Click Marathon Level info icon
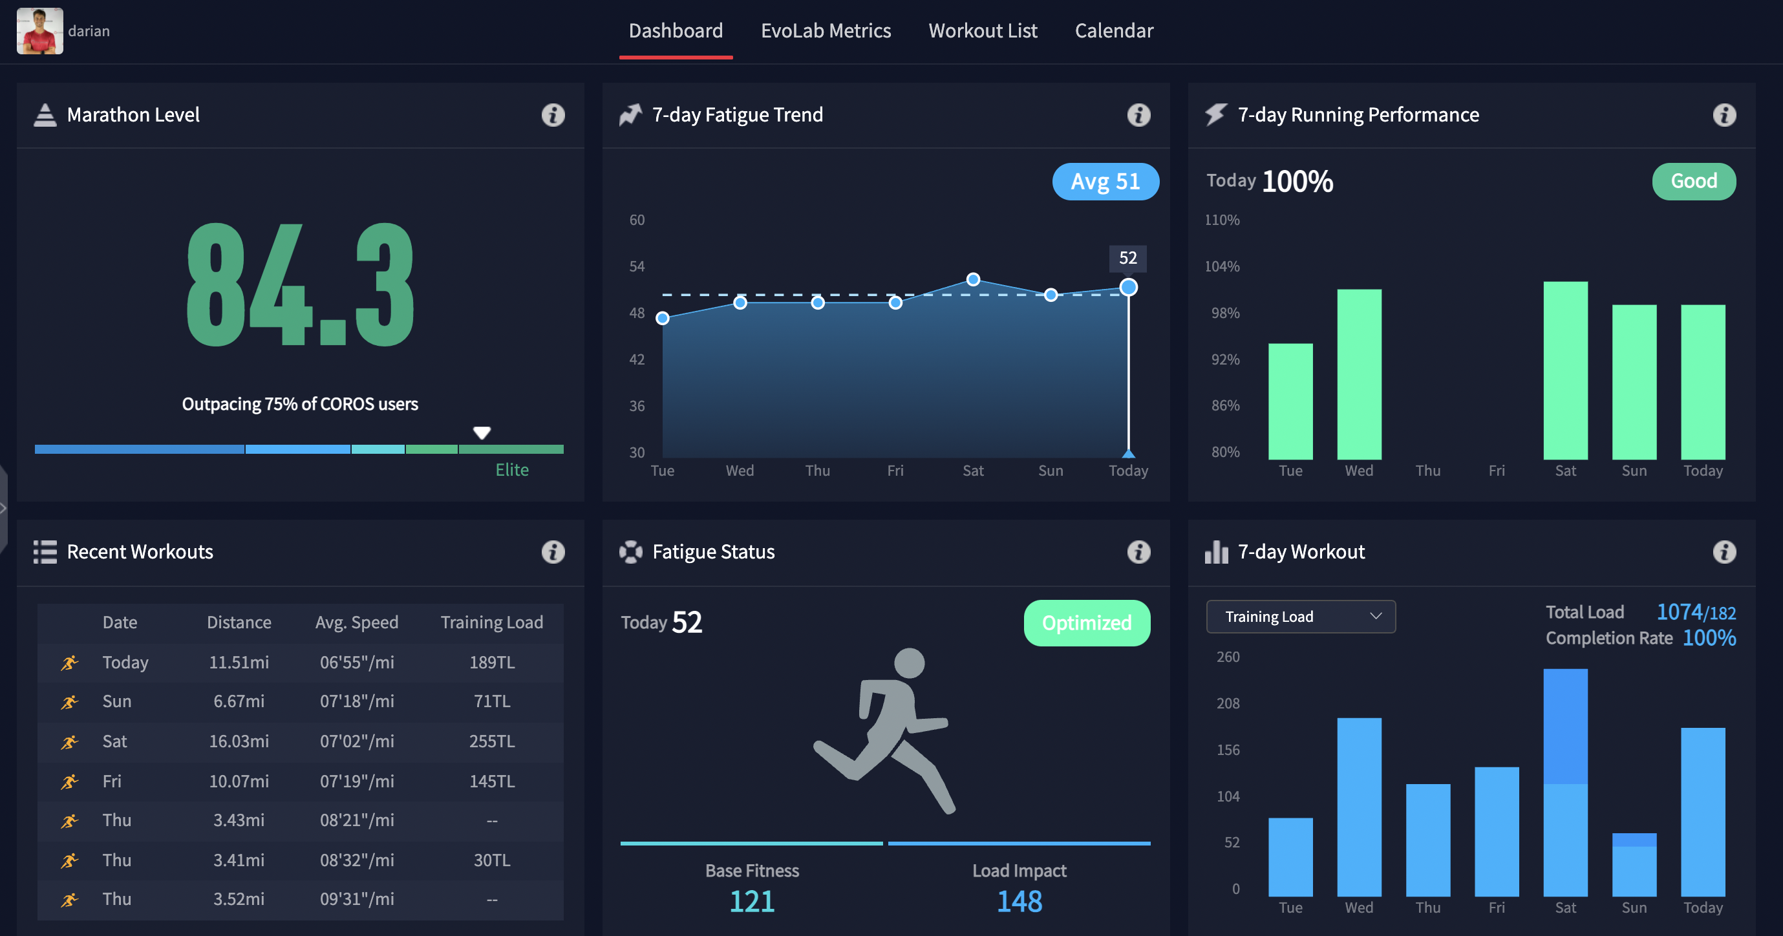 [552, 115]
